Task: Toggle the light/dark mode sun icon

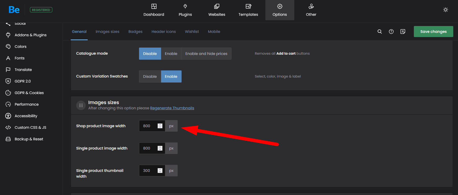Action: click(445, 10)
